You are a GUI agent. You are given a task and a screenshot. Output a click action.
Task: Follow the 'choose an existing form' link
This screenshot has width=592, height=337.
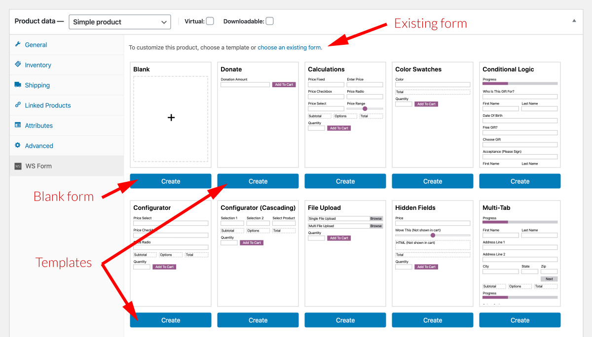coord(289,47)
